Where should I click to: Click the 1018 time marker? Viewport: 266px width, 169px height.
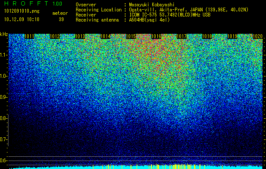(207, 36)
